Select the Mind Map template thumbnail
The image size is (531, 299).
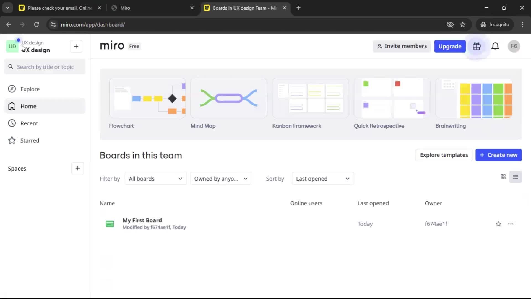(229, 98)
